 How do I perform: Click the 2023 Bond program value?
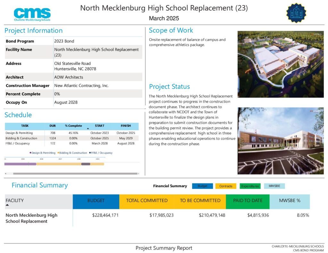[x=64, y=41]
